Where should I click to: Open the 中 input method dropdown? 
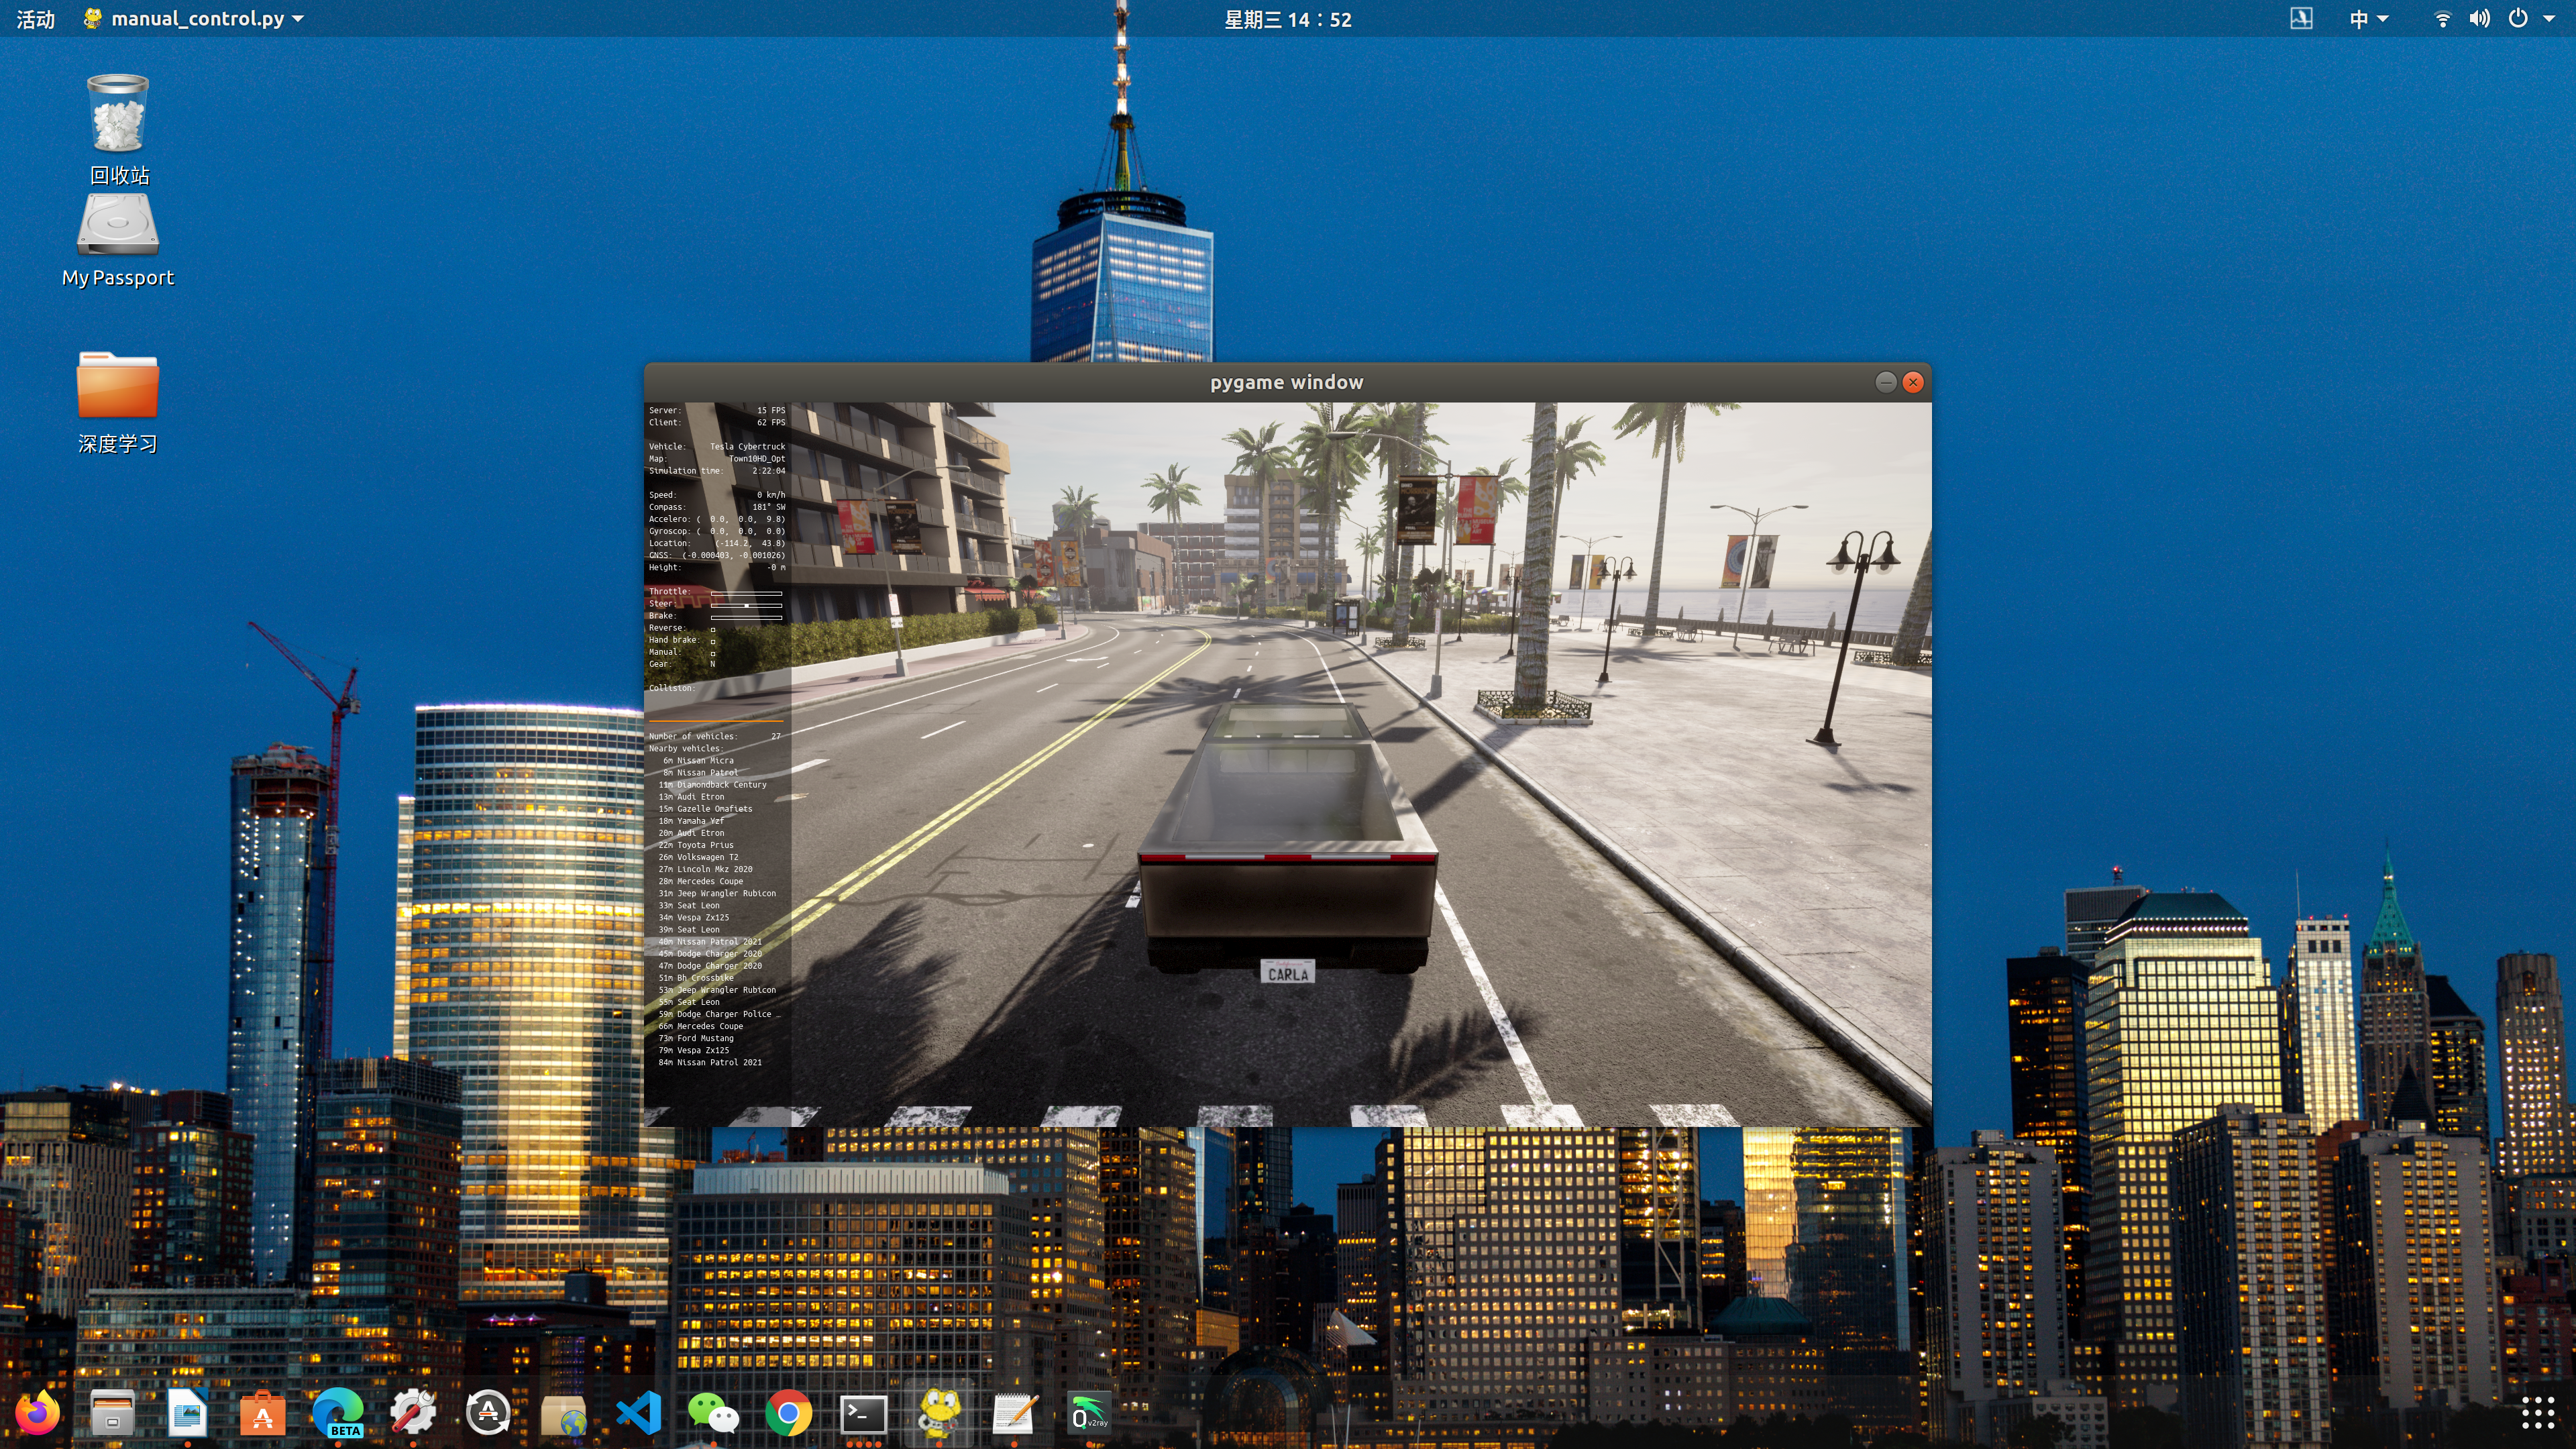2367,19
